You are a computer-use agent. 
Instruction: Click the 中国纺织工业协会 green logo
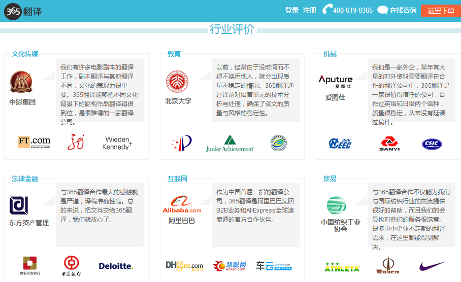point(336,205)
